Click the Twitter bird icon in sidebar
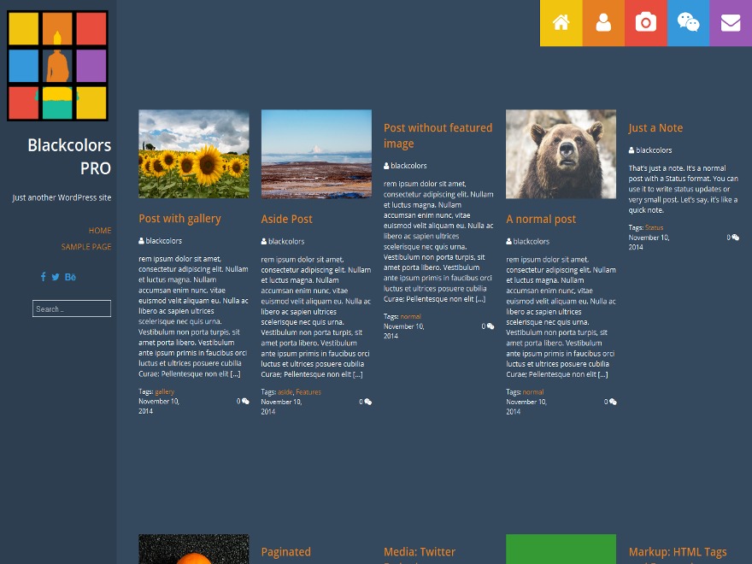The width and height of the screenshot is (752, 564). click(x=56, y=276)
